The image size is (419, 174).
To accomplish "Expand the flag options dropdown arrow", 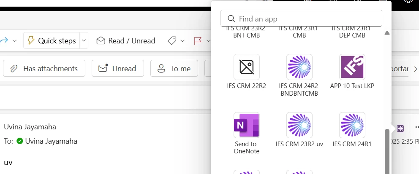I will tap(208, 41).
